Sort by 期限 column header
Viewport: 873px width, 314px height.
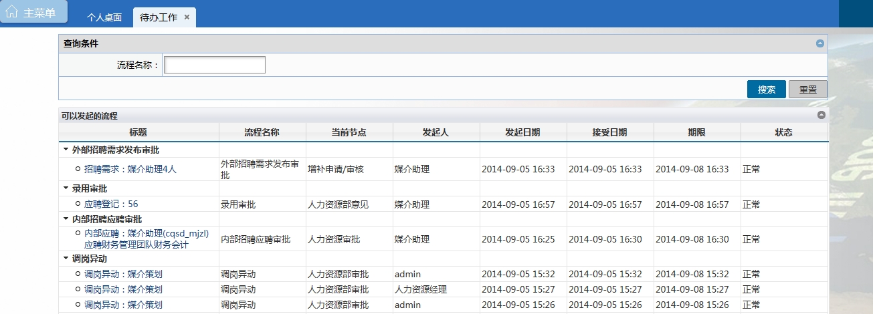click(x=697, y=132)
